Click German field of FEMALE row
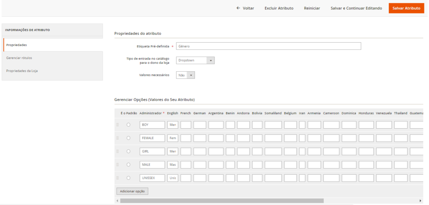The image size is (429, 205). coord(200,138)
